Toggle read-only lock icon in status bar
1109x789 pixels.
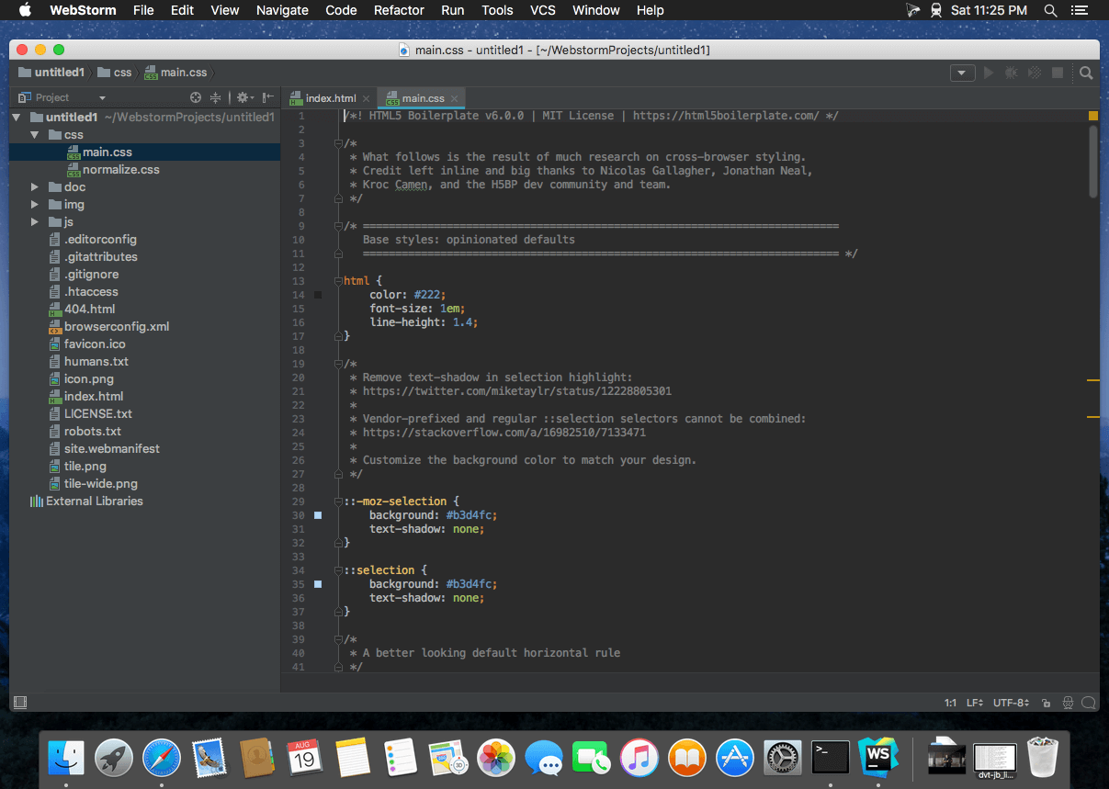[1047, 704]
